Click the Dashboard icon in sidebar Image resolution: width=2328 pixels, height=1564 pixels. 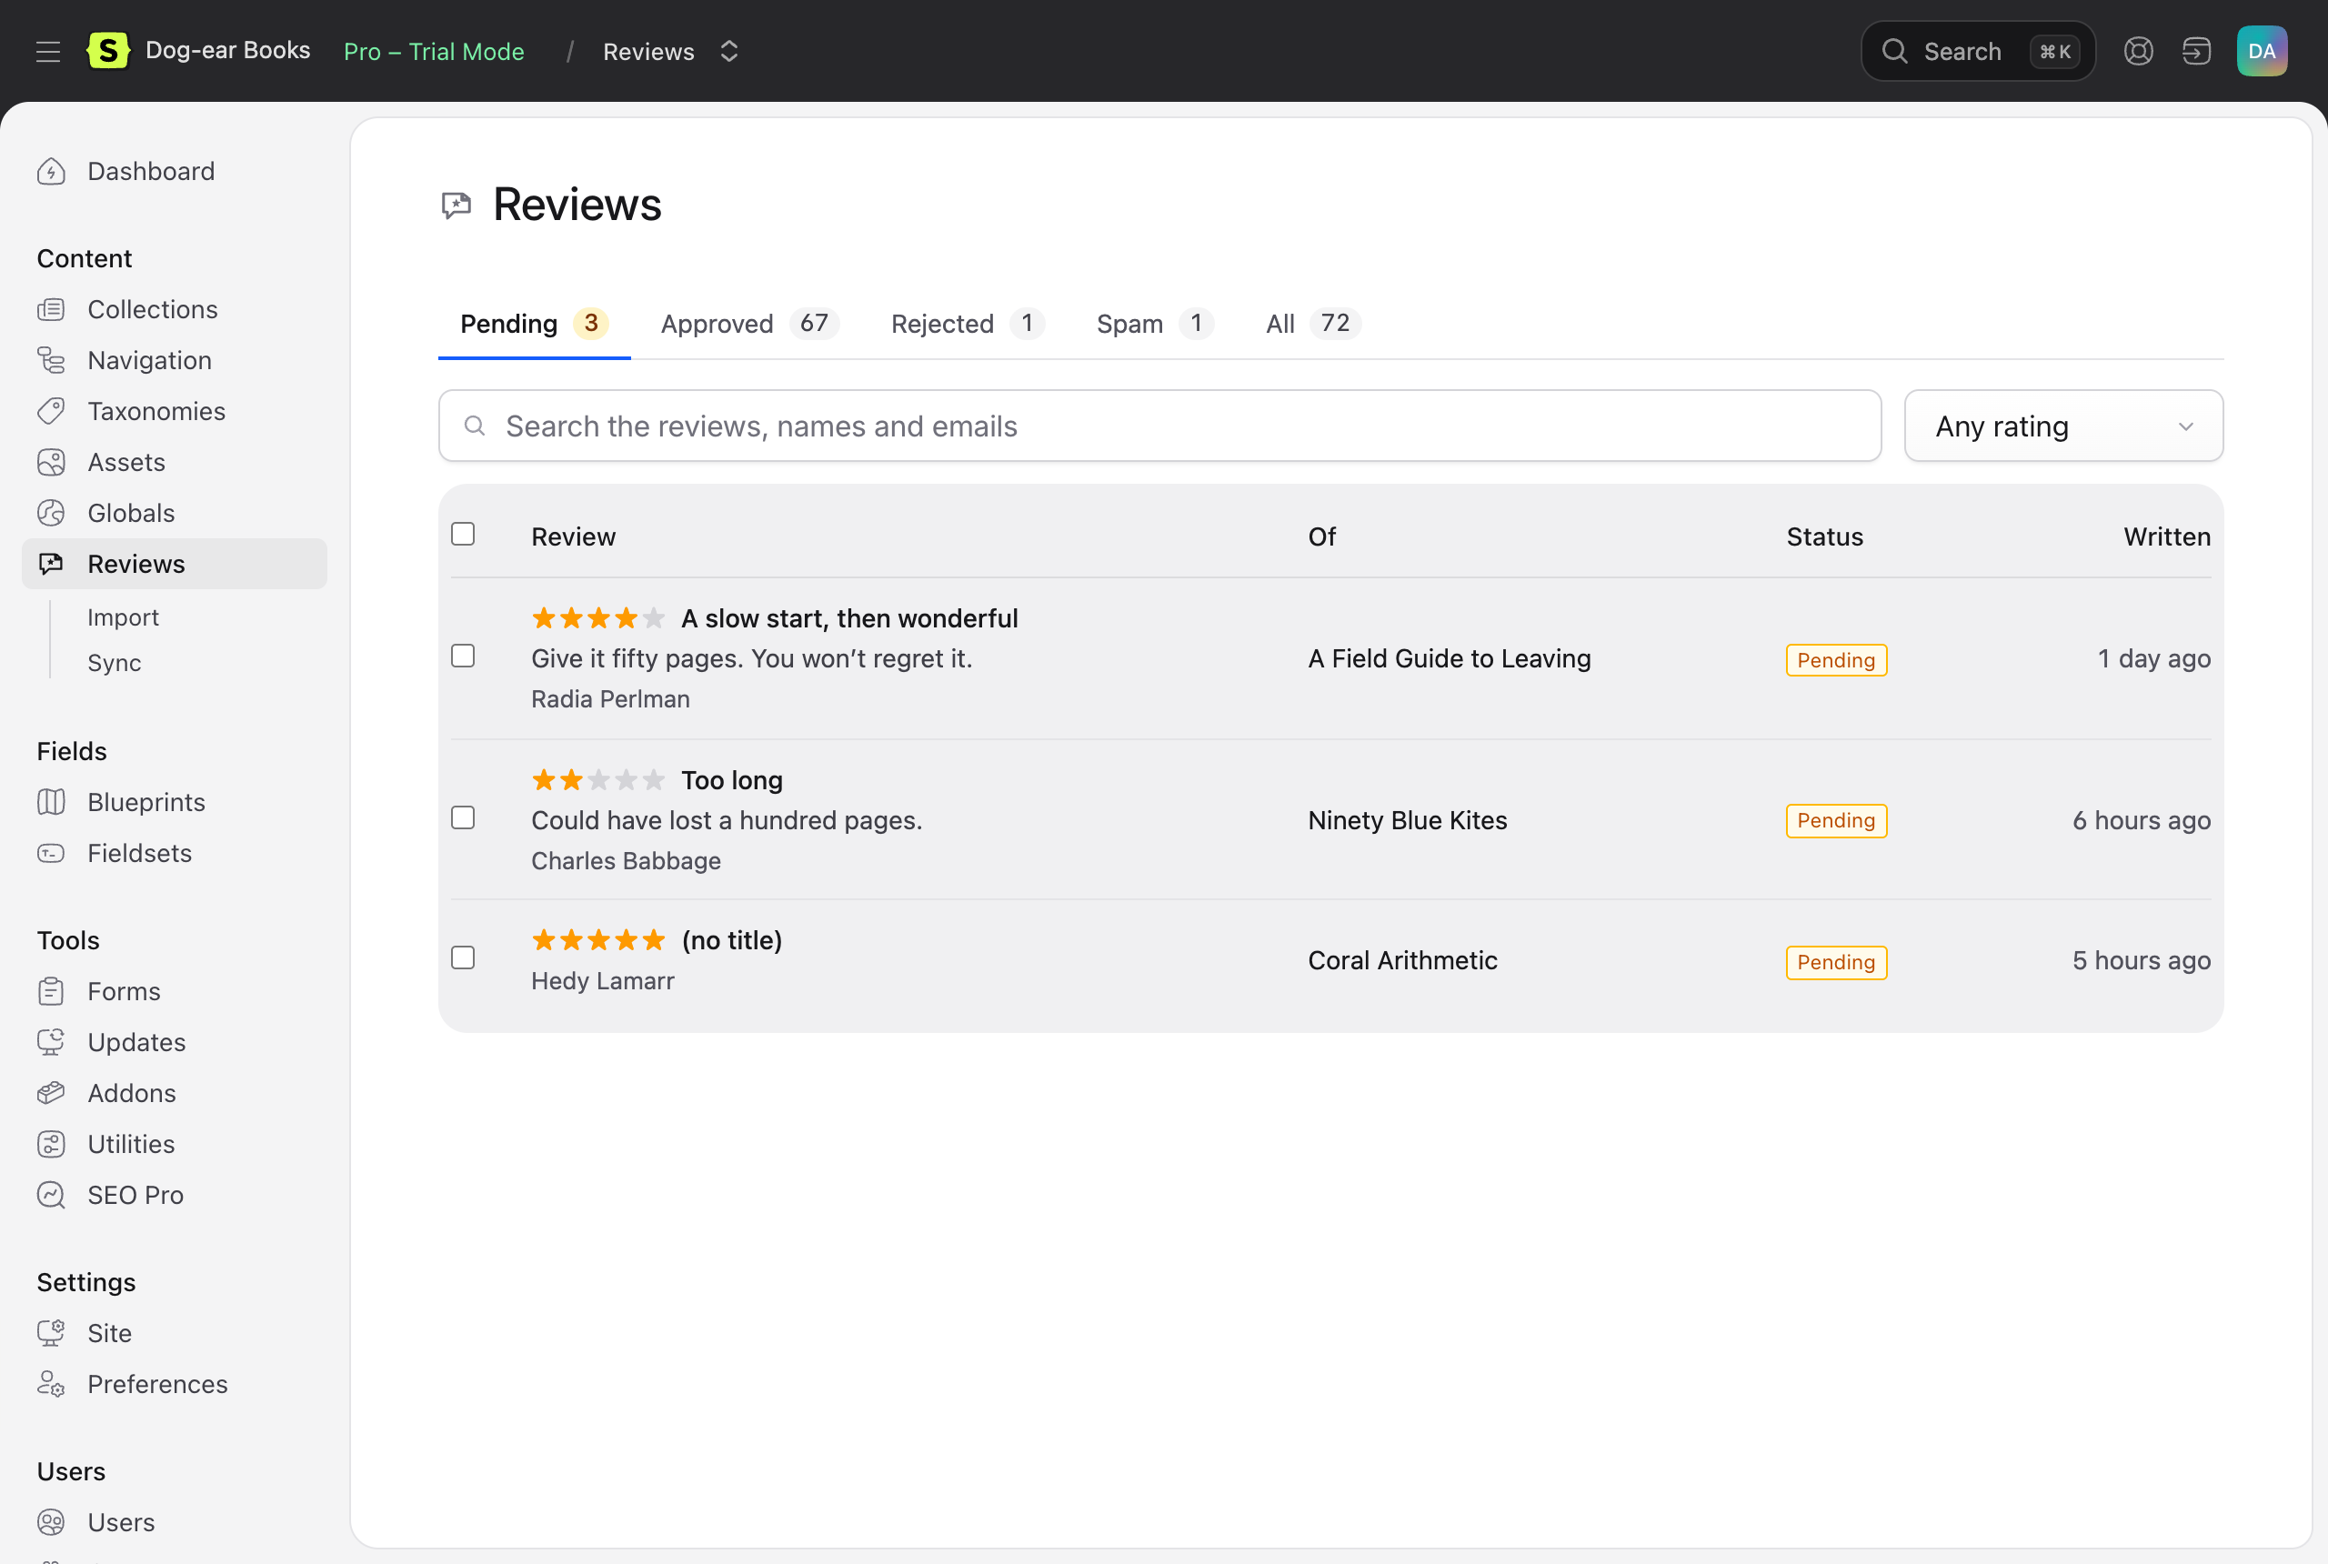point(51,172)
